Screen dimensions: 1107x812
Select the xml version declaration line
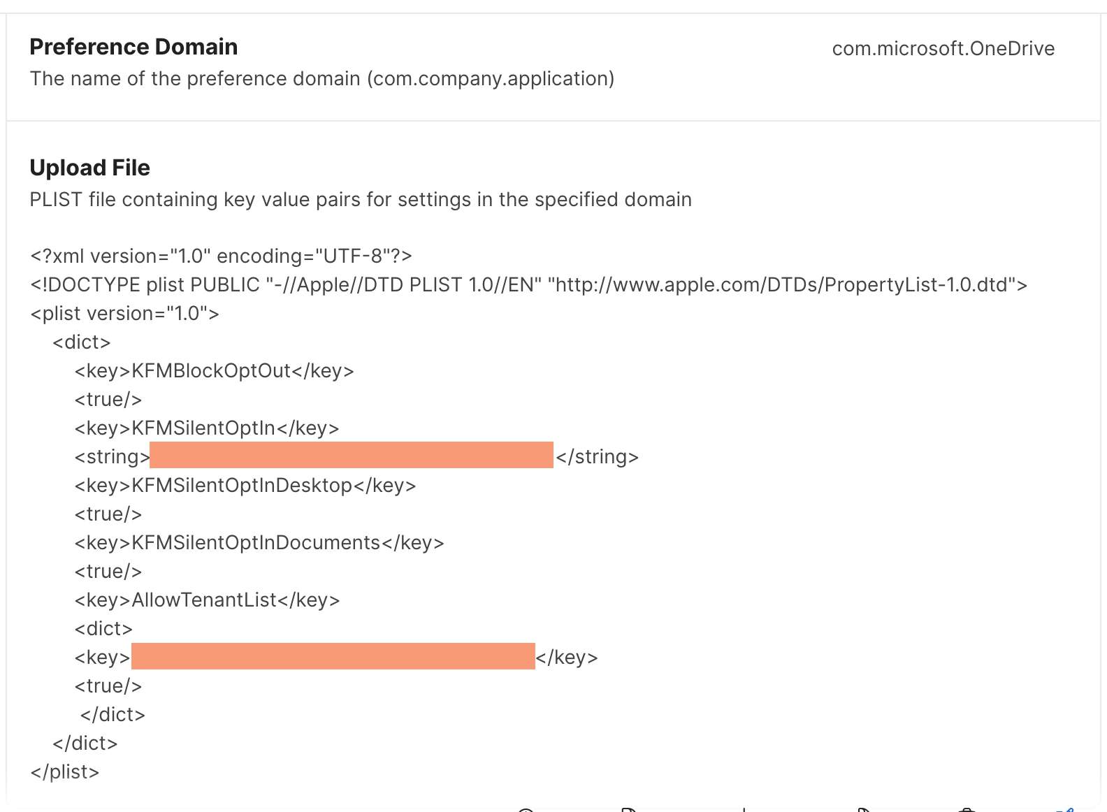(221, 256)
